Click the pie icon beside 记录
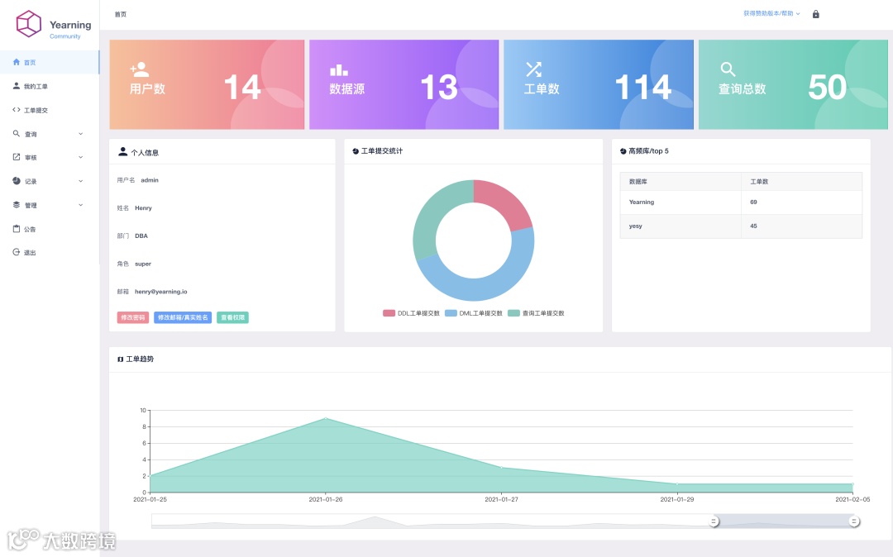Viewport: 893px width, 557px height. [x=16, y=181]
